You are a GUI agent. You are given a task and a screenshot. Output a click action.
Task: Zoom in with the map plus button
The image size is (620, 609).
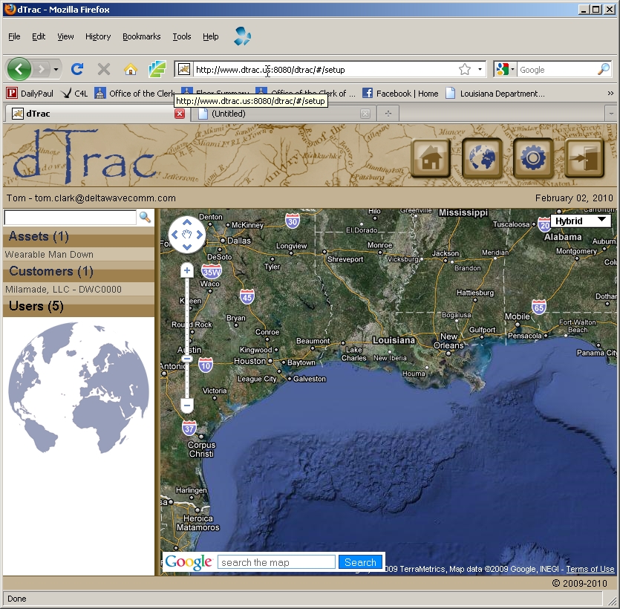click(187, 271)
